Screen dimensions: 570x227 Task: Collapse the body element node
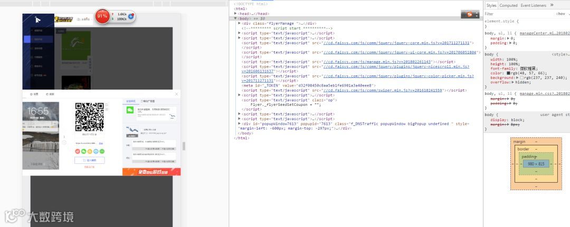pyautogui.click(x=235, y=18)
